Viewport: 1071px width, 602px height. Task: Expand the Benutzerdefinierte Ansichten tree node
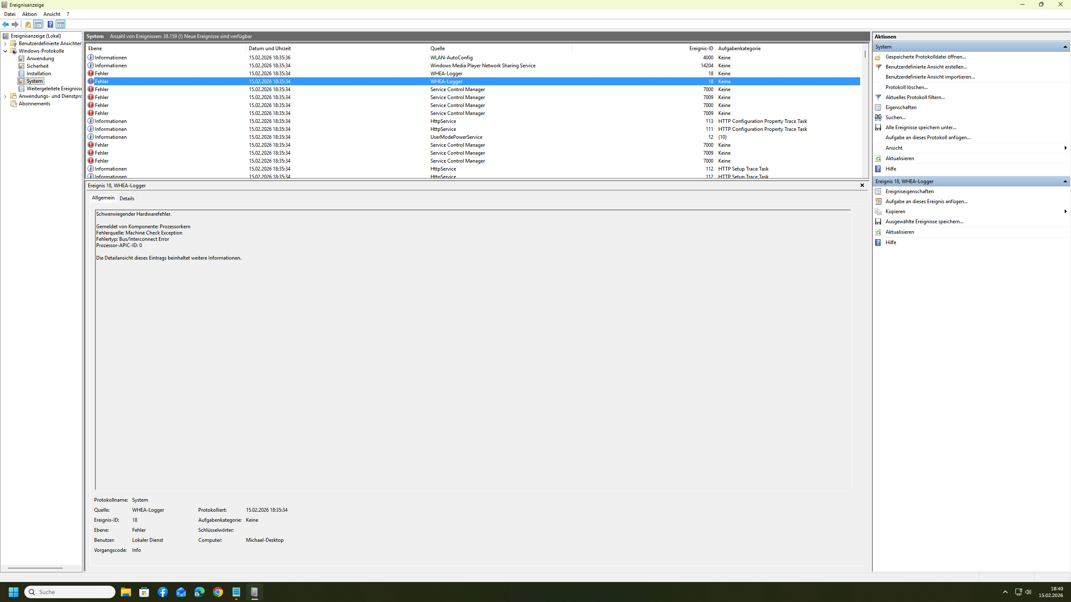5,43
